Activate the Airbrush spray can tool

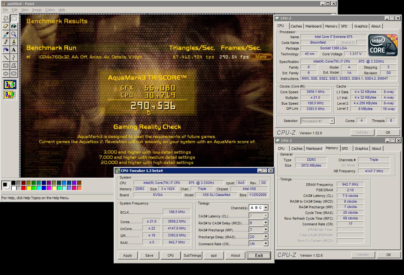click(x=6, y=50)
